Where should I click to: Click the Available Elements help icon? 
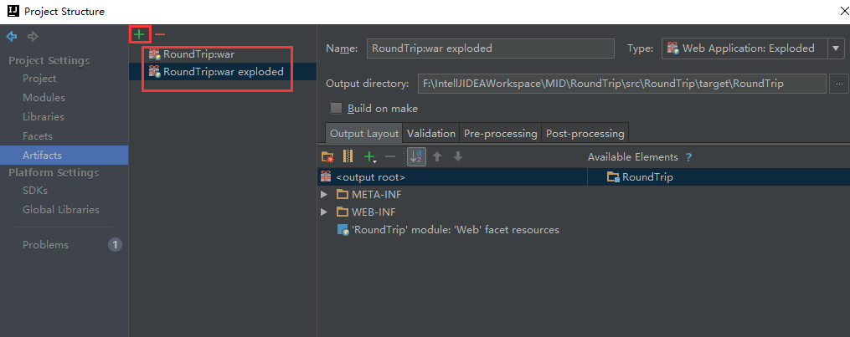[688, 157]
